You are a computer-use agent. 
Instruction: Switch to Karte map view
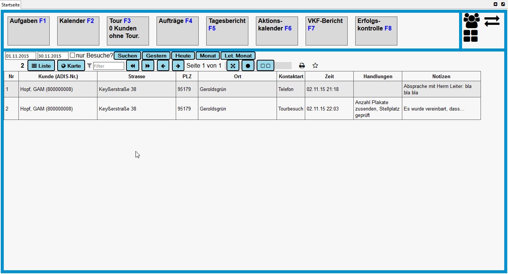coord(71,66)
